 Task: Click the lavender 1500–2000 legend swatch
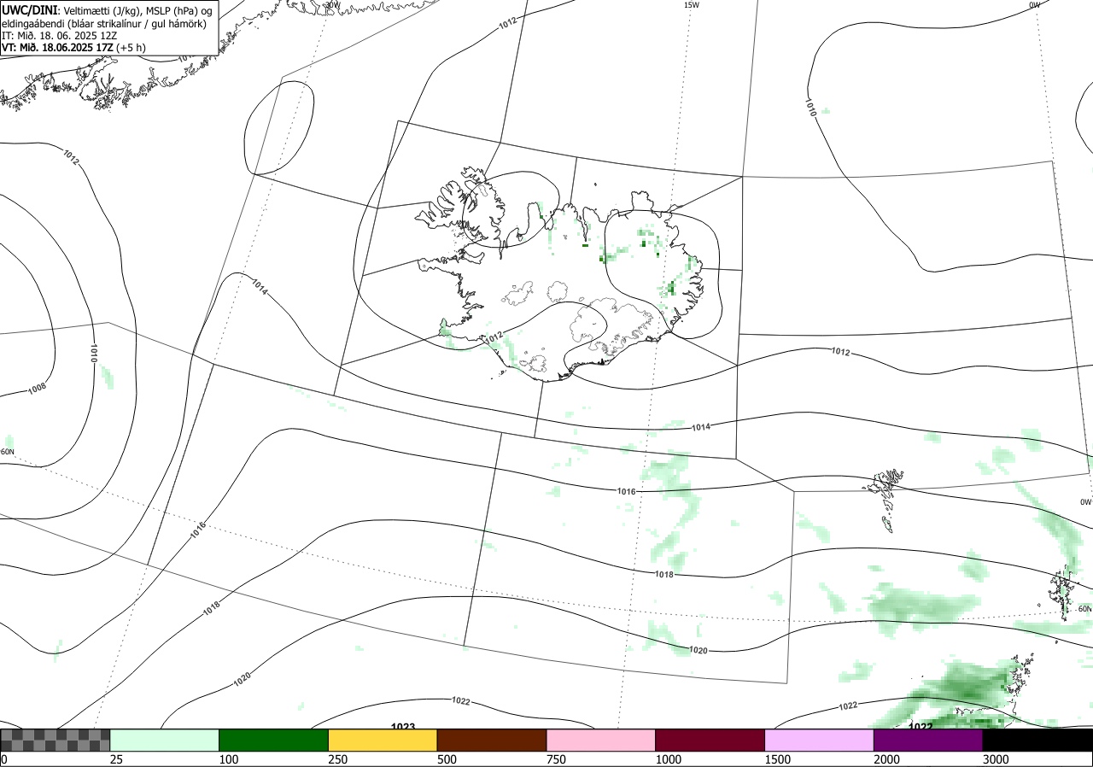[x=820, y=740]
